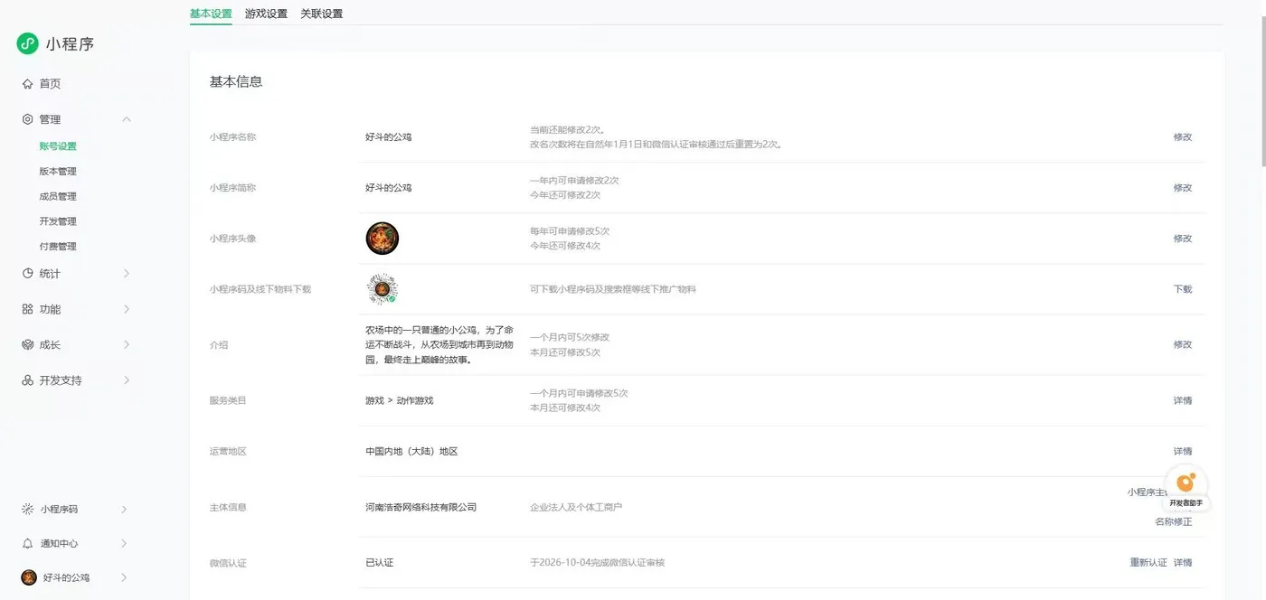Open 详情 for the 服务类目 row

point(1183,400)
